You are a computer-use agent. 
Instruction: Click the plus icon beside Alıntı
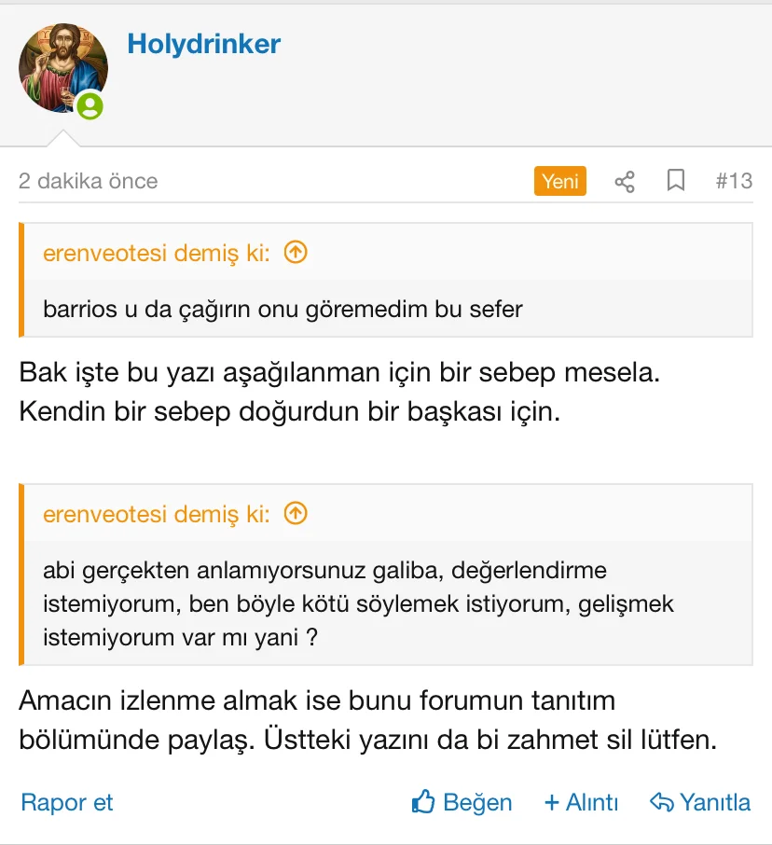click(x=552, y=802)
